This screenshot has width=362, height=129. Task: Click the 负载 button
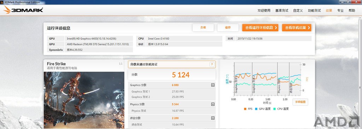click(203, 28)
